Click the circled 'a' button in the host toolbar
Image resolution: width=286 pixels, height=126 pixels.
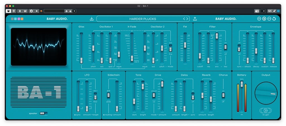coord(31,11)
